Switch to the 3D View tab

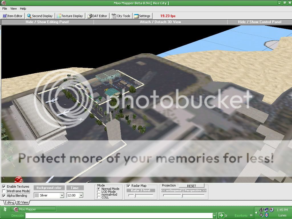22,202
